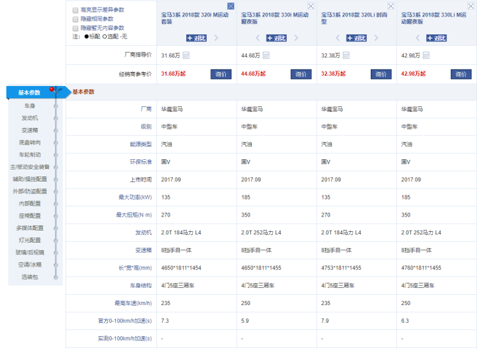This screenshot has width=477, height=349.
Task: Check the 隐藏暂无内容参数 option
Action: pyautogui.click(x=76, y=28)
